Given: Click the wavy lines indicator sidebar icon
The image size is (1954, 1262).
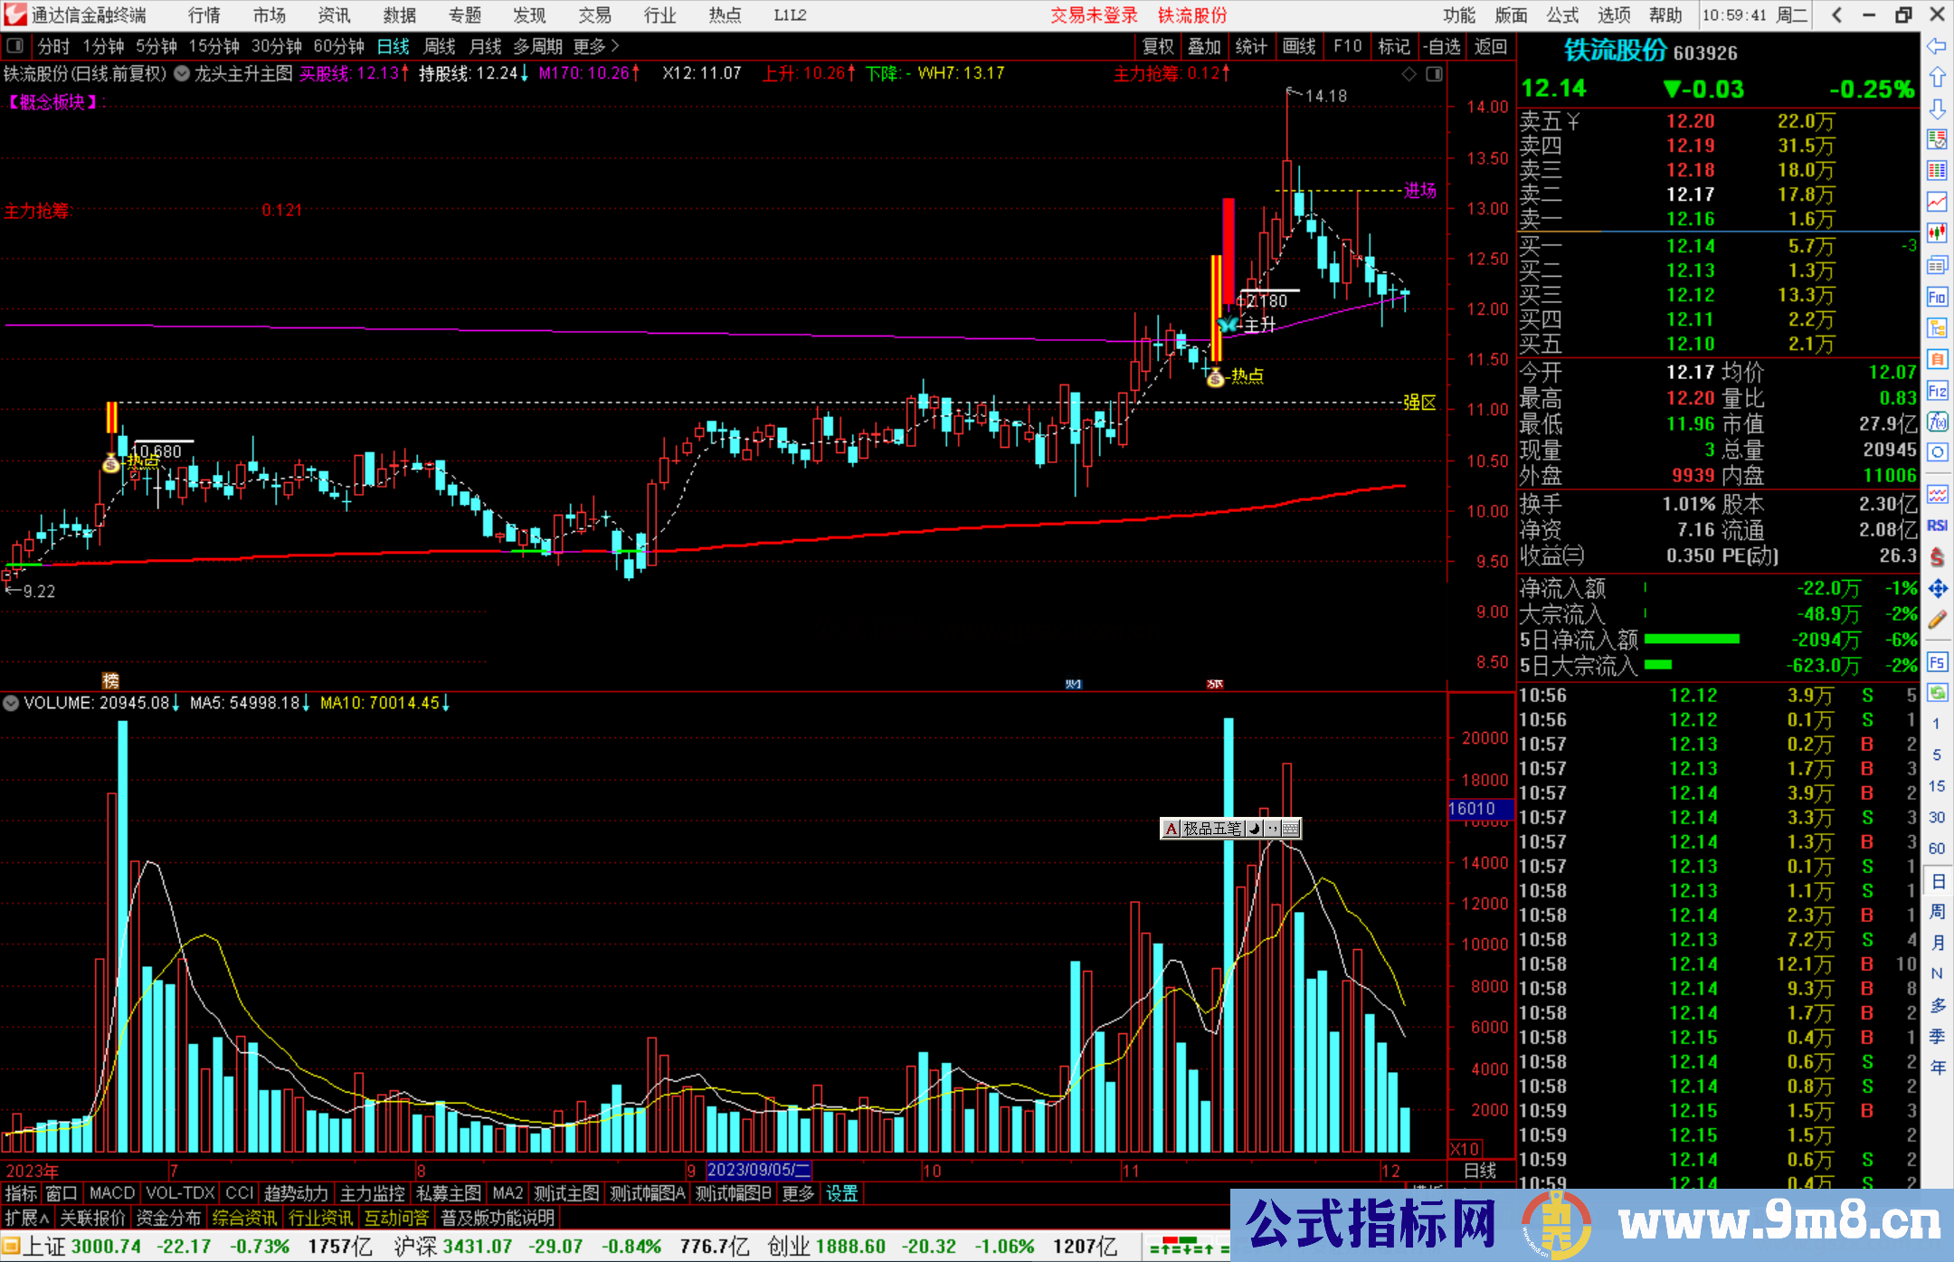Looking at the screenshot, I should tap(1937, 494).
